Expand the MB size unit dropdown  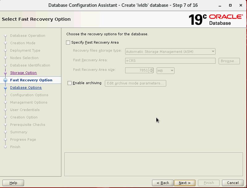(166, 71)
